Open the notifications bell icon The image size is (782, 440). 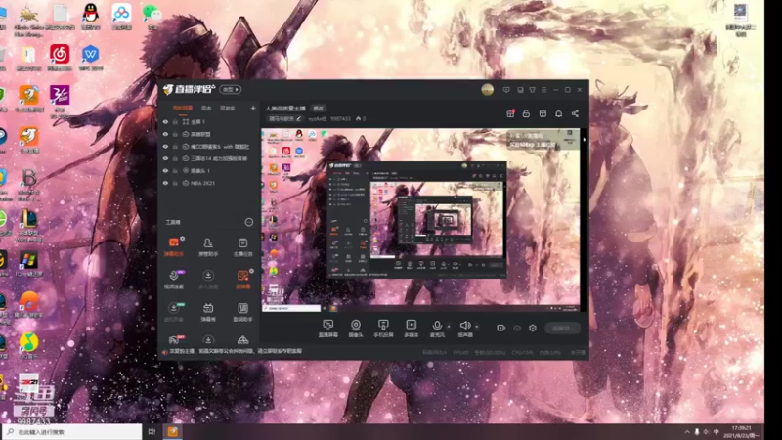(x=558, y=113)
